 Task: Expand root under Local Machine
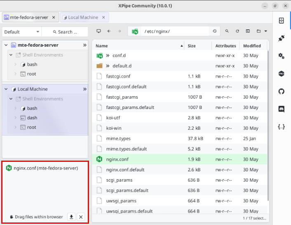coord(15,127)
